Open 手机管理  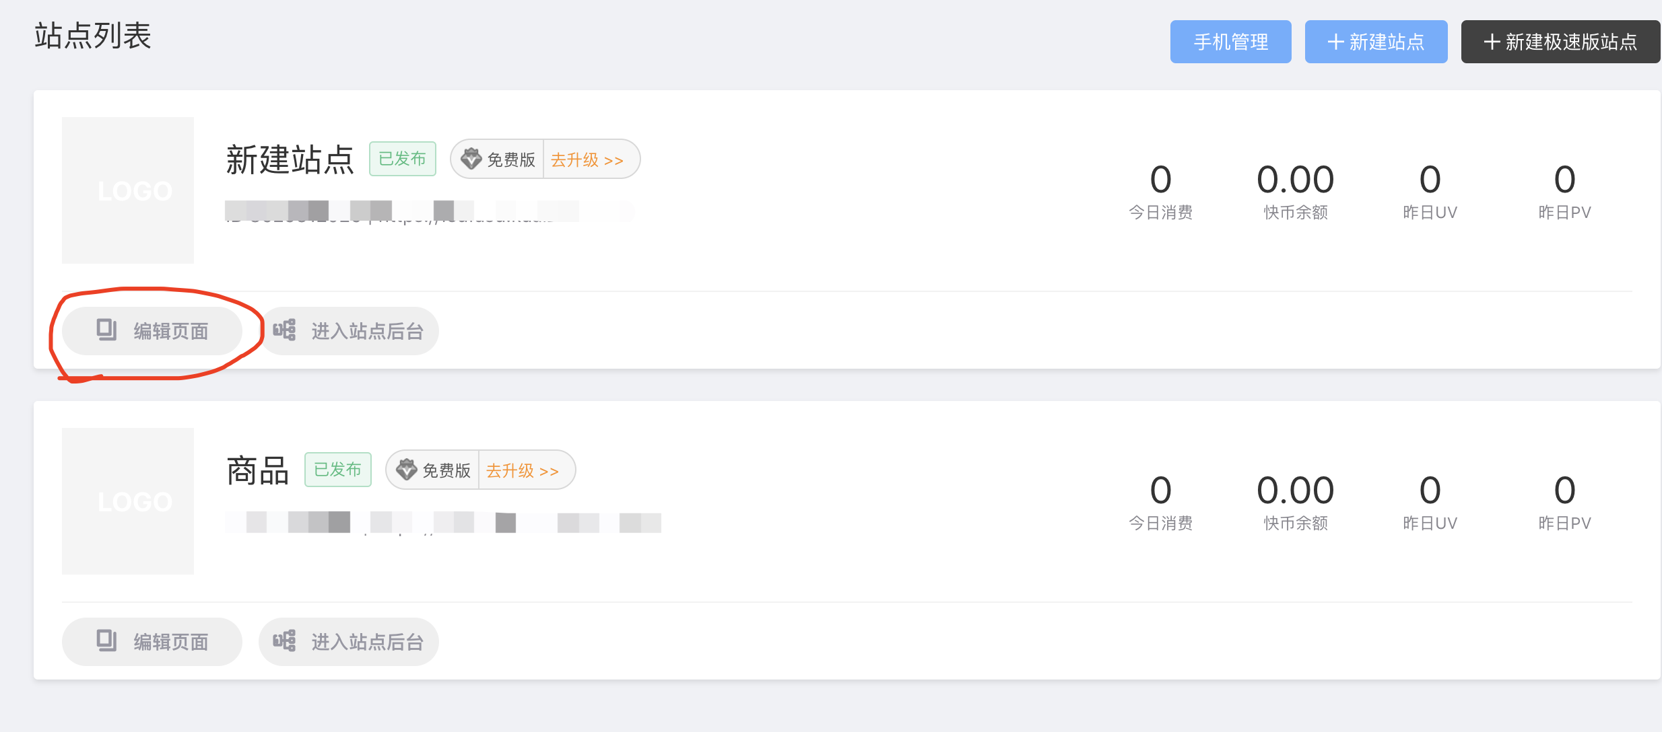(1230, 42)
